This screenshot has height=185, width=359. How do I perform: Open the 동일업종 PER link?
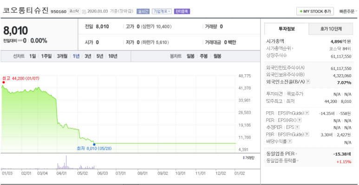(x=281, y=153)
